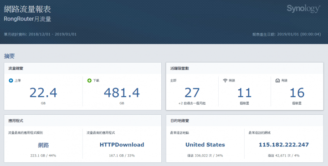328x166 pixels.
Task: Click the 流量總覽 card header
Action: (82, 68)
